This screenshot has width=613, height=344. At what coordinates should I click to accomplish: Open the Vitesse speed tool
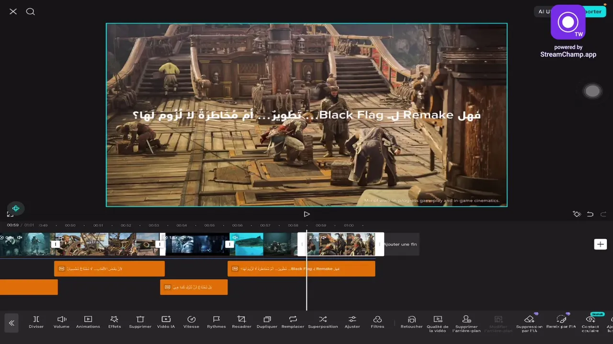click(x=191, y=322)
